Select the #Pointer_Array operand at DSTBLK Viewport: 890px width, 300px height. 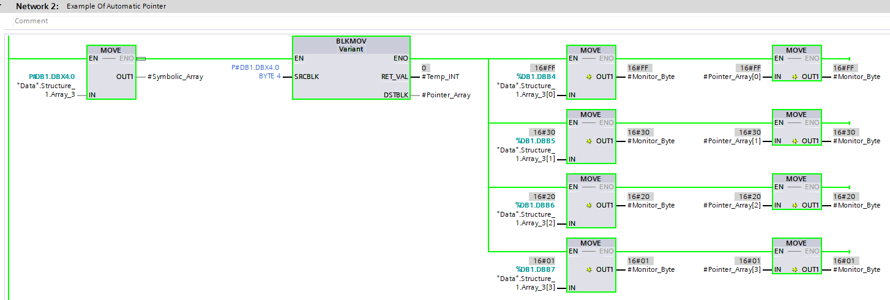point(446,95)
